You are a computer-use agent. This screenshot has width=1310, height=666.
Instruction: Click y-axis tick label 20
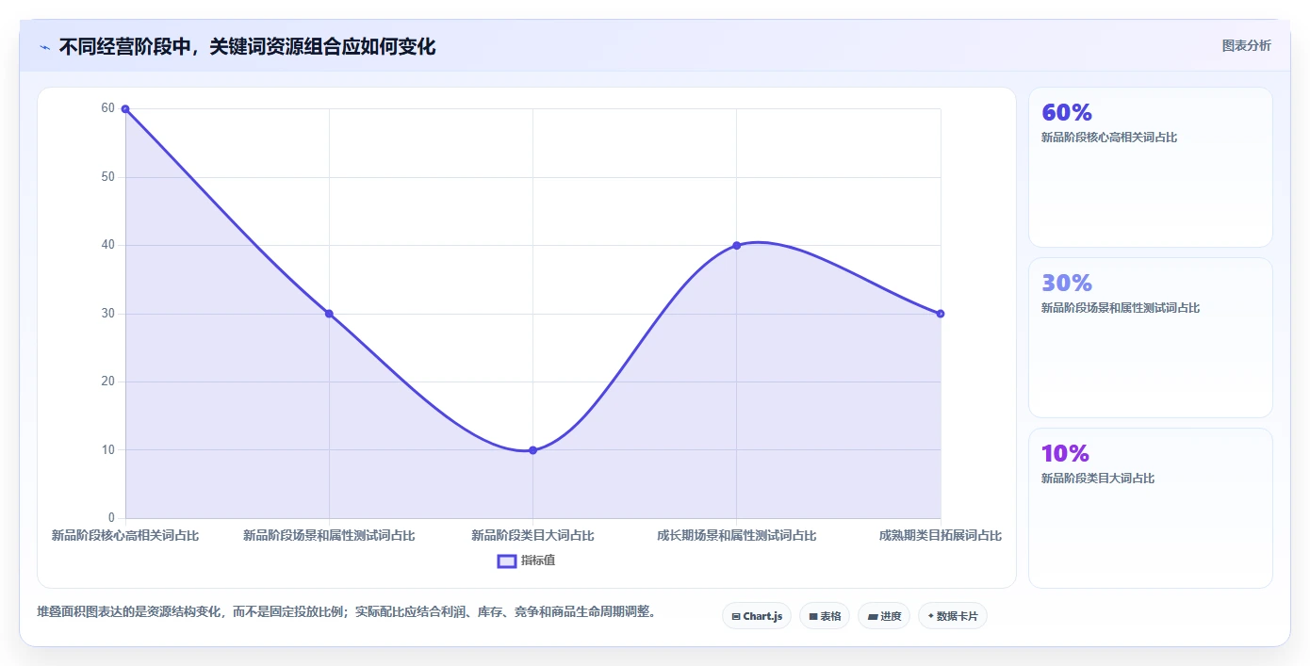click(108, 382)
